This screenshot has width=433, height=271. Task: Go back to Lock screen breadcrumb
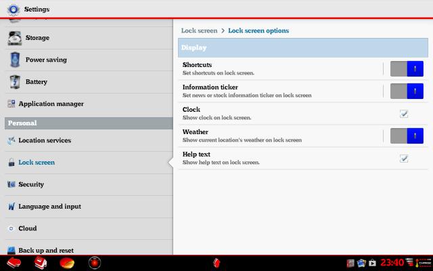click(199, 30)
